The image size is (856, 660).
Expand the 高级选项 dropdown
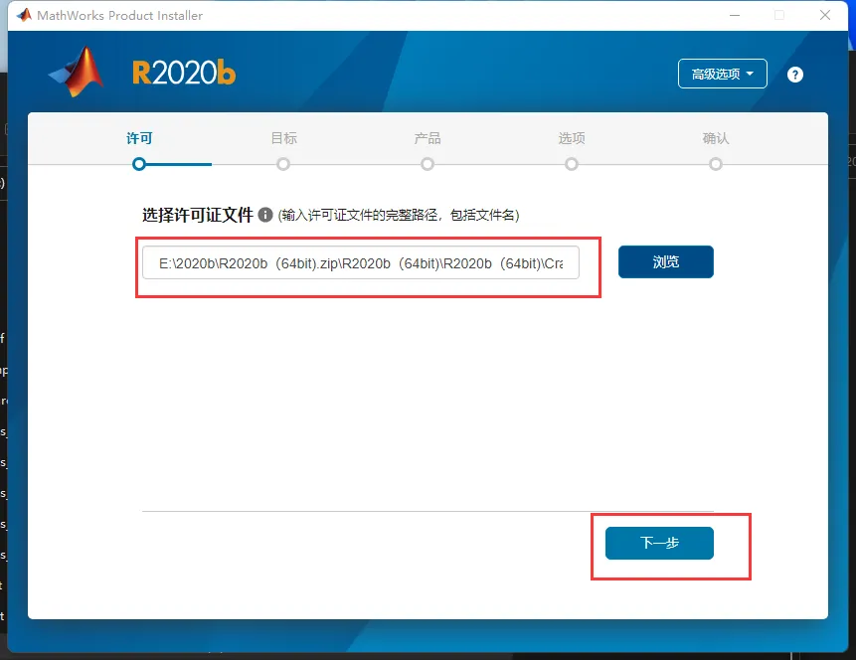coord(722,74)
